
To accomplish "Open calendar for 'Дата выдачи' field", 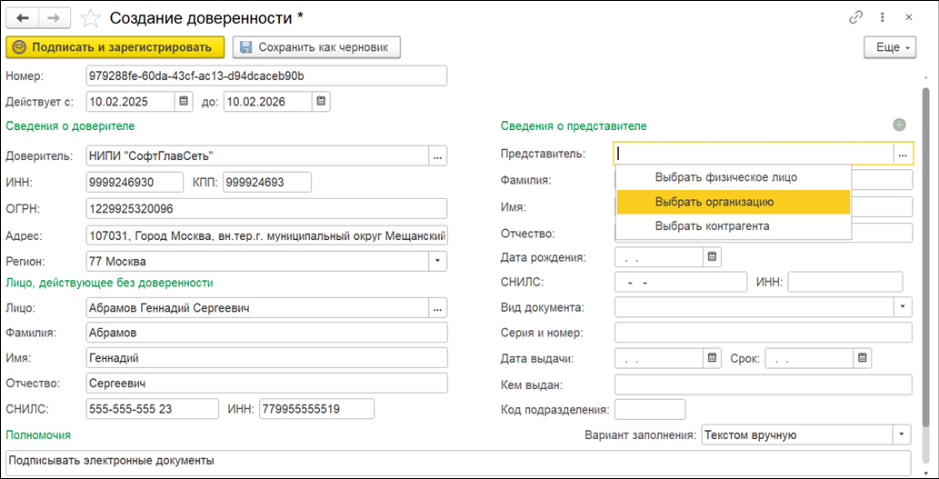I will pos(713,357).
